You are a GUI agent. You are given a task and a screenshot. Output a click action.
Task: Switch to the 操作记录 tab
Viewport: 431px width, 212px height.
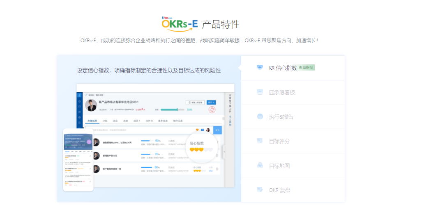[178, 121]
